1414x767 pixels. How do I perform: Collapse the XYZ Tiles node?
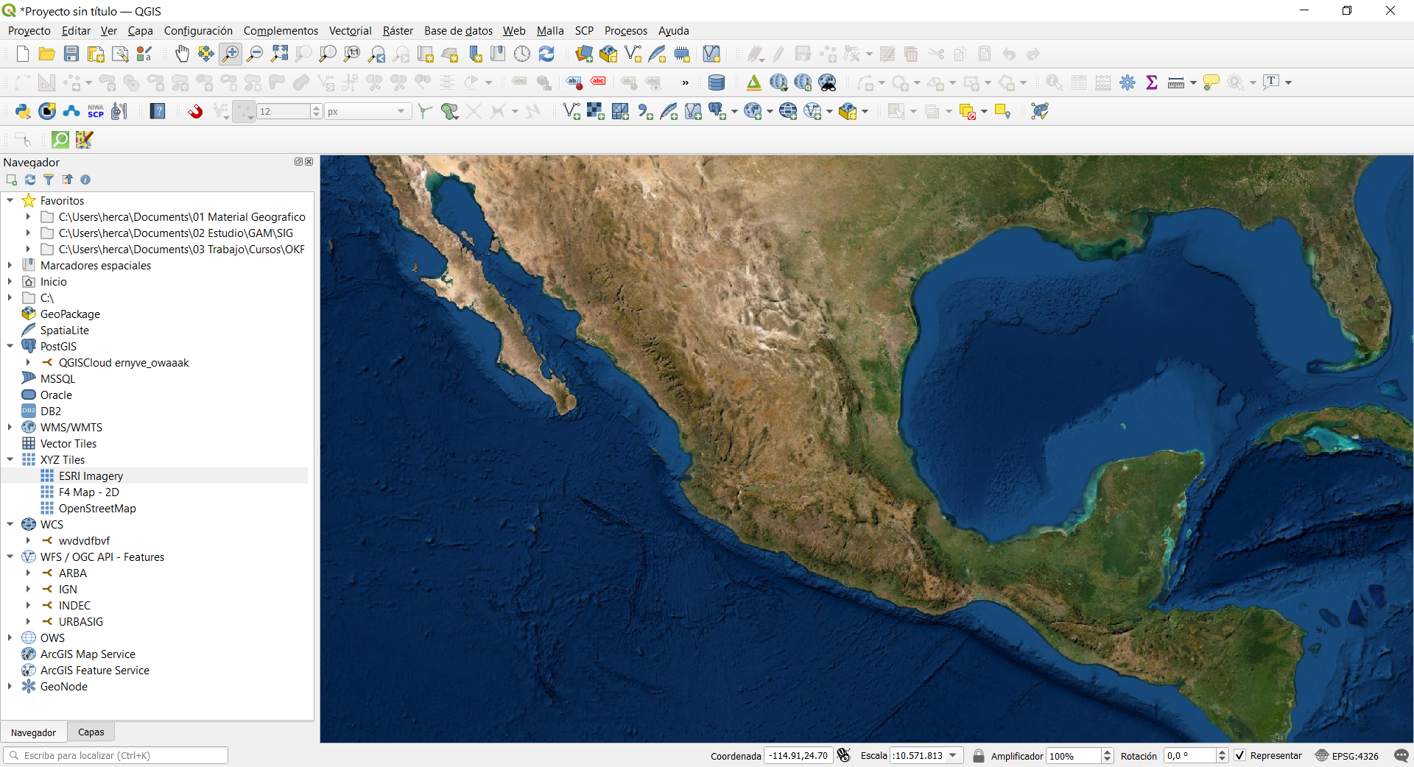click(x=10, y=459)
